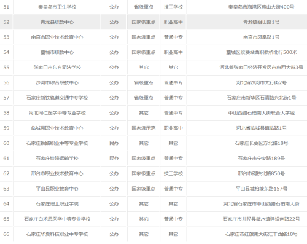Image resolution: width=307 pixels, height=244 pixels.
Task: Select 平山县职业教育中心 school name
Action: coord(57,189)
